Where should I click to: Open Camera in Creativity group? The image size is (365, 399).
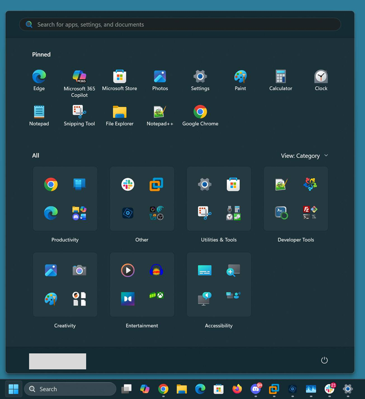click(79, 270)
